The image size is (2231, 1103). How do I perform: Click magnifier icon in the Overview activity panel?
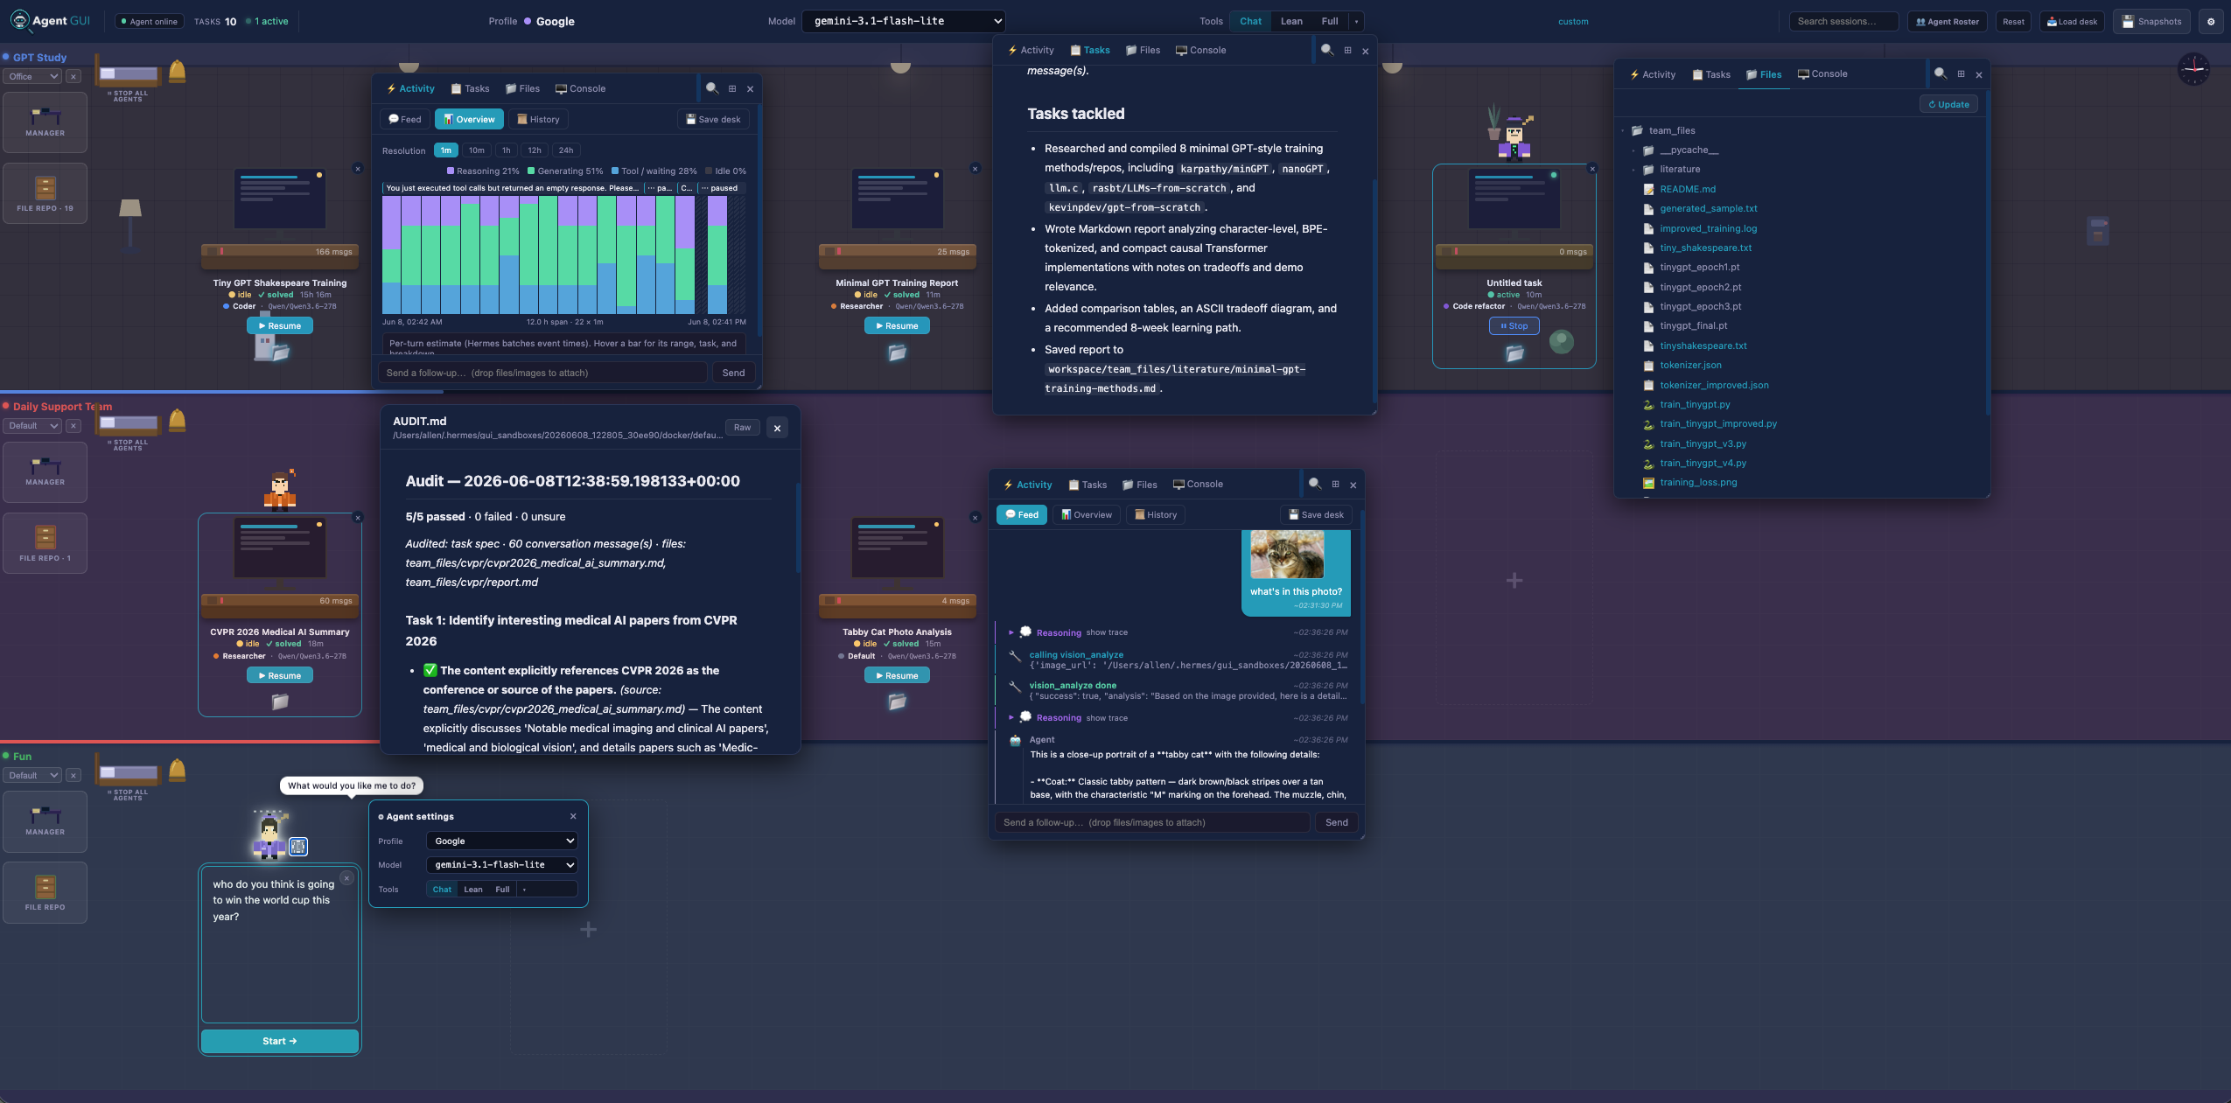pyautogui.click(x=712, y=88)
